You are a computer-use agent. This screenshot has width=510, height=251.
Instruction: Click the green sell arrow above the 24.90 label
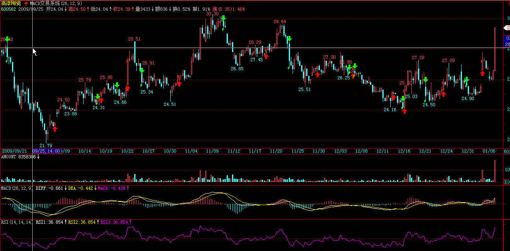[x=466, y=80]
